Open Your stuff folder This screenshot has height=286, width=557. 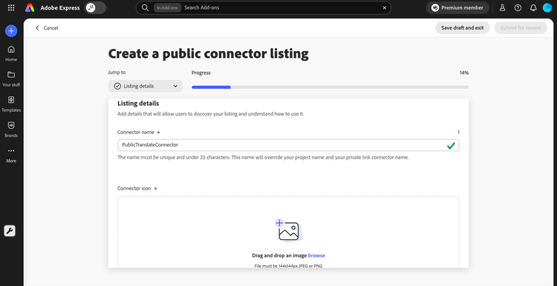pyautogui.click(x=11, y=79)
